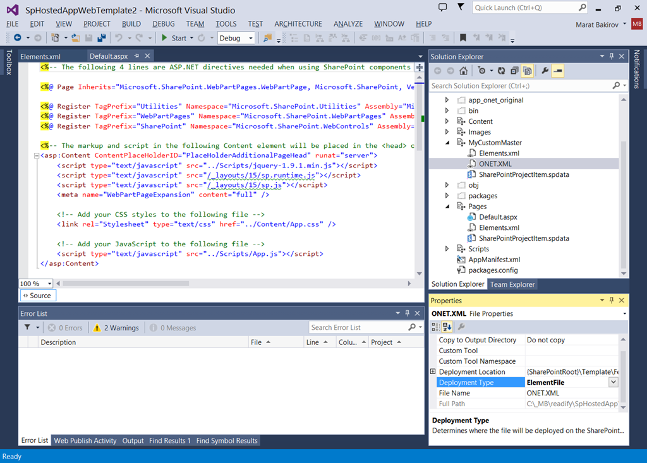
Task: Switch to the Web Publish Activity tab
Action: pos(85,441)
